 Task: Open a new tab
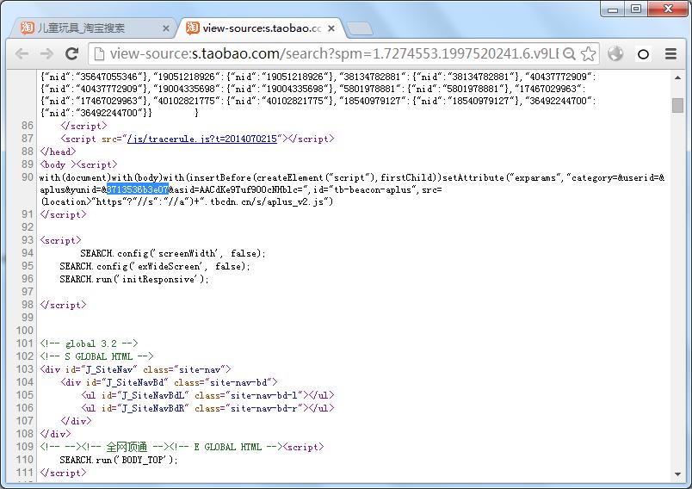tap(359, 28)
